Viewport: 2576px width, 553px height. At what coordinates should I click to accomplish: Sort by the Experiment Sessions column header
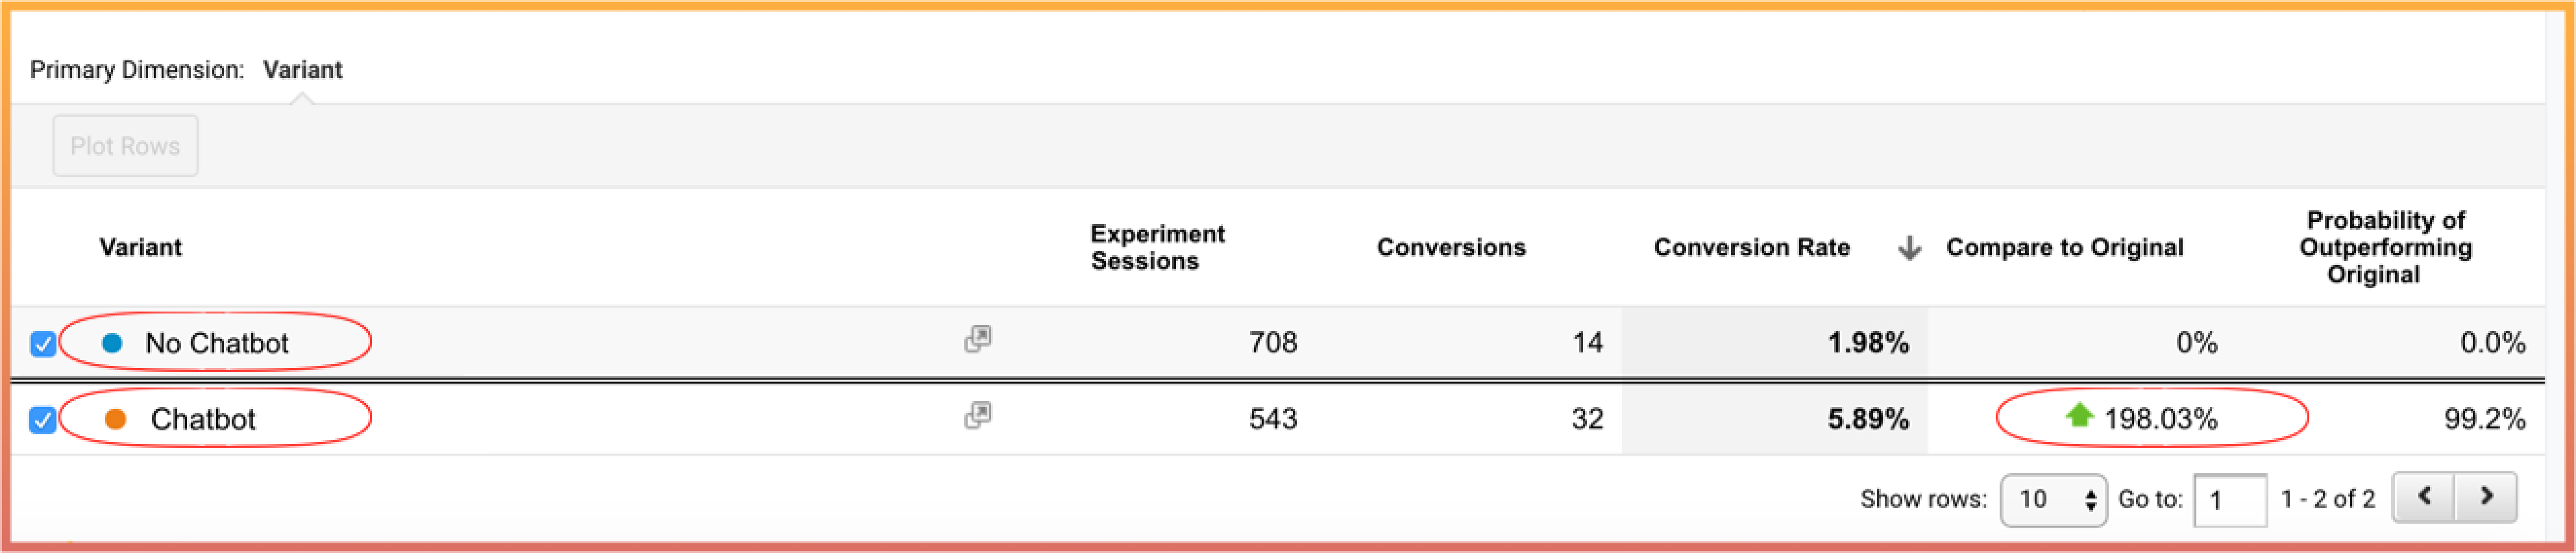tap(1157, 247)
